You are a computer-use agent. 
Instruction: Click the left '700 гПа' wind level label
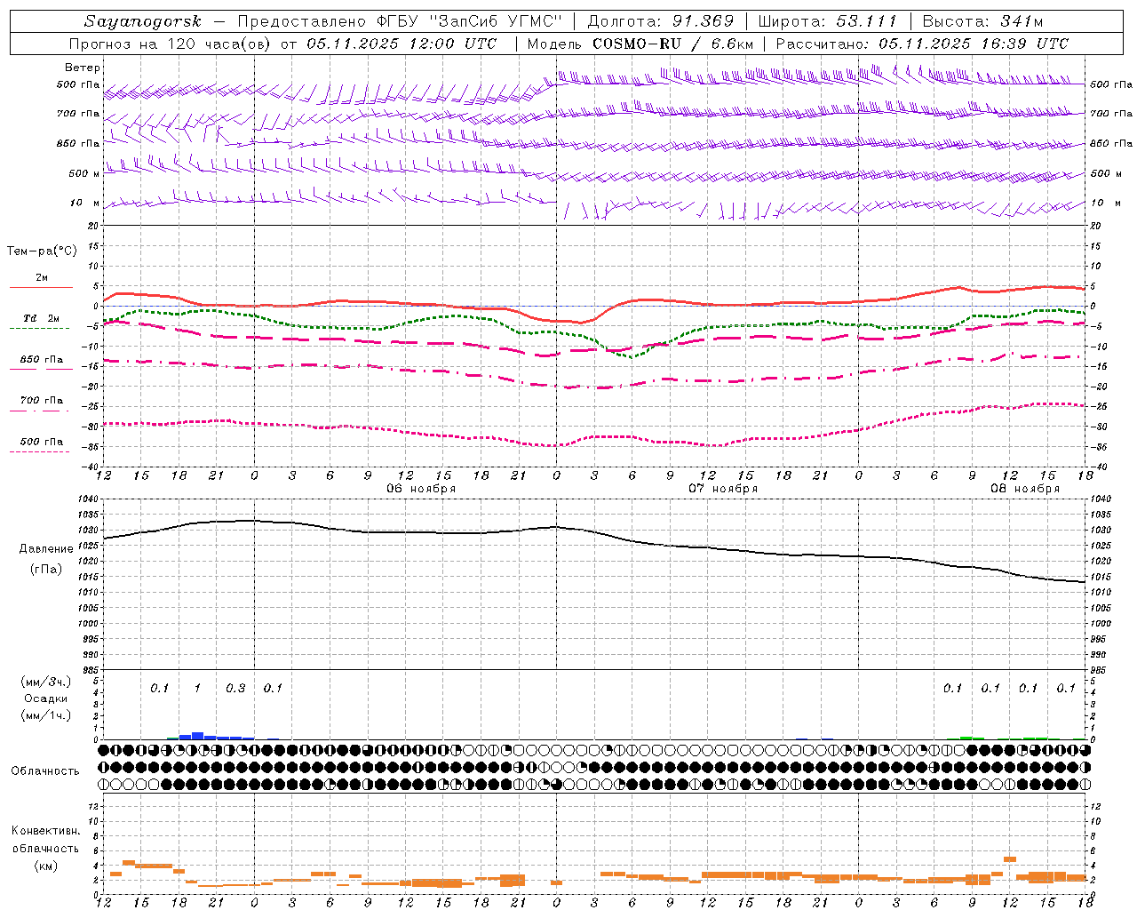tap(78, 114)
